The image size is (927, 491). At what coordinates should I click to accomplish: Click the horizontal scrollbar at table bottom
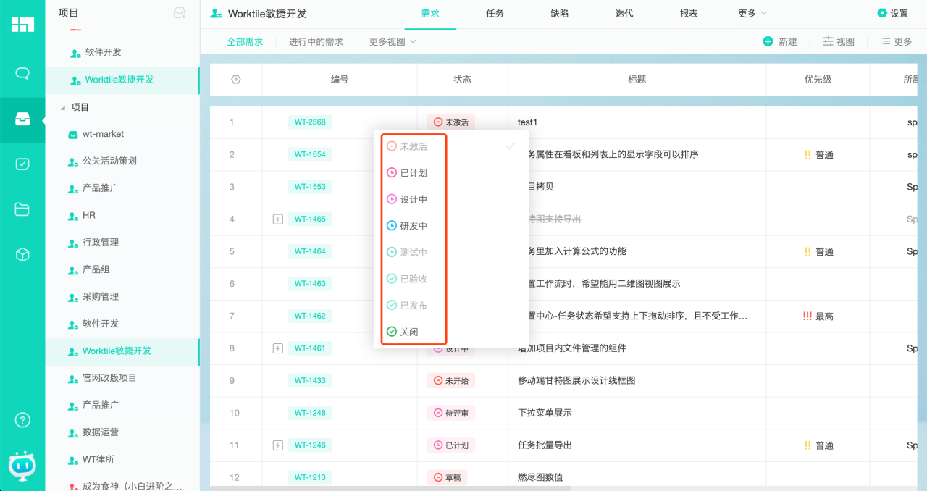[x=391, y=488]
